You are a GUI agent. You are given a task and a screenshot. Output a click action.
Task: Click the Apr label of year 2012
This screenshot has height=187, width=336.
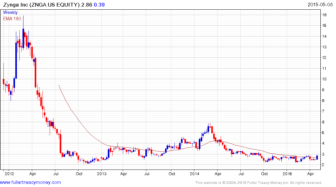33,174
